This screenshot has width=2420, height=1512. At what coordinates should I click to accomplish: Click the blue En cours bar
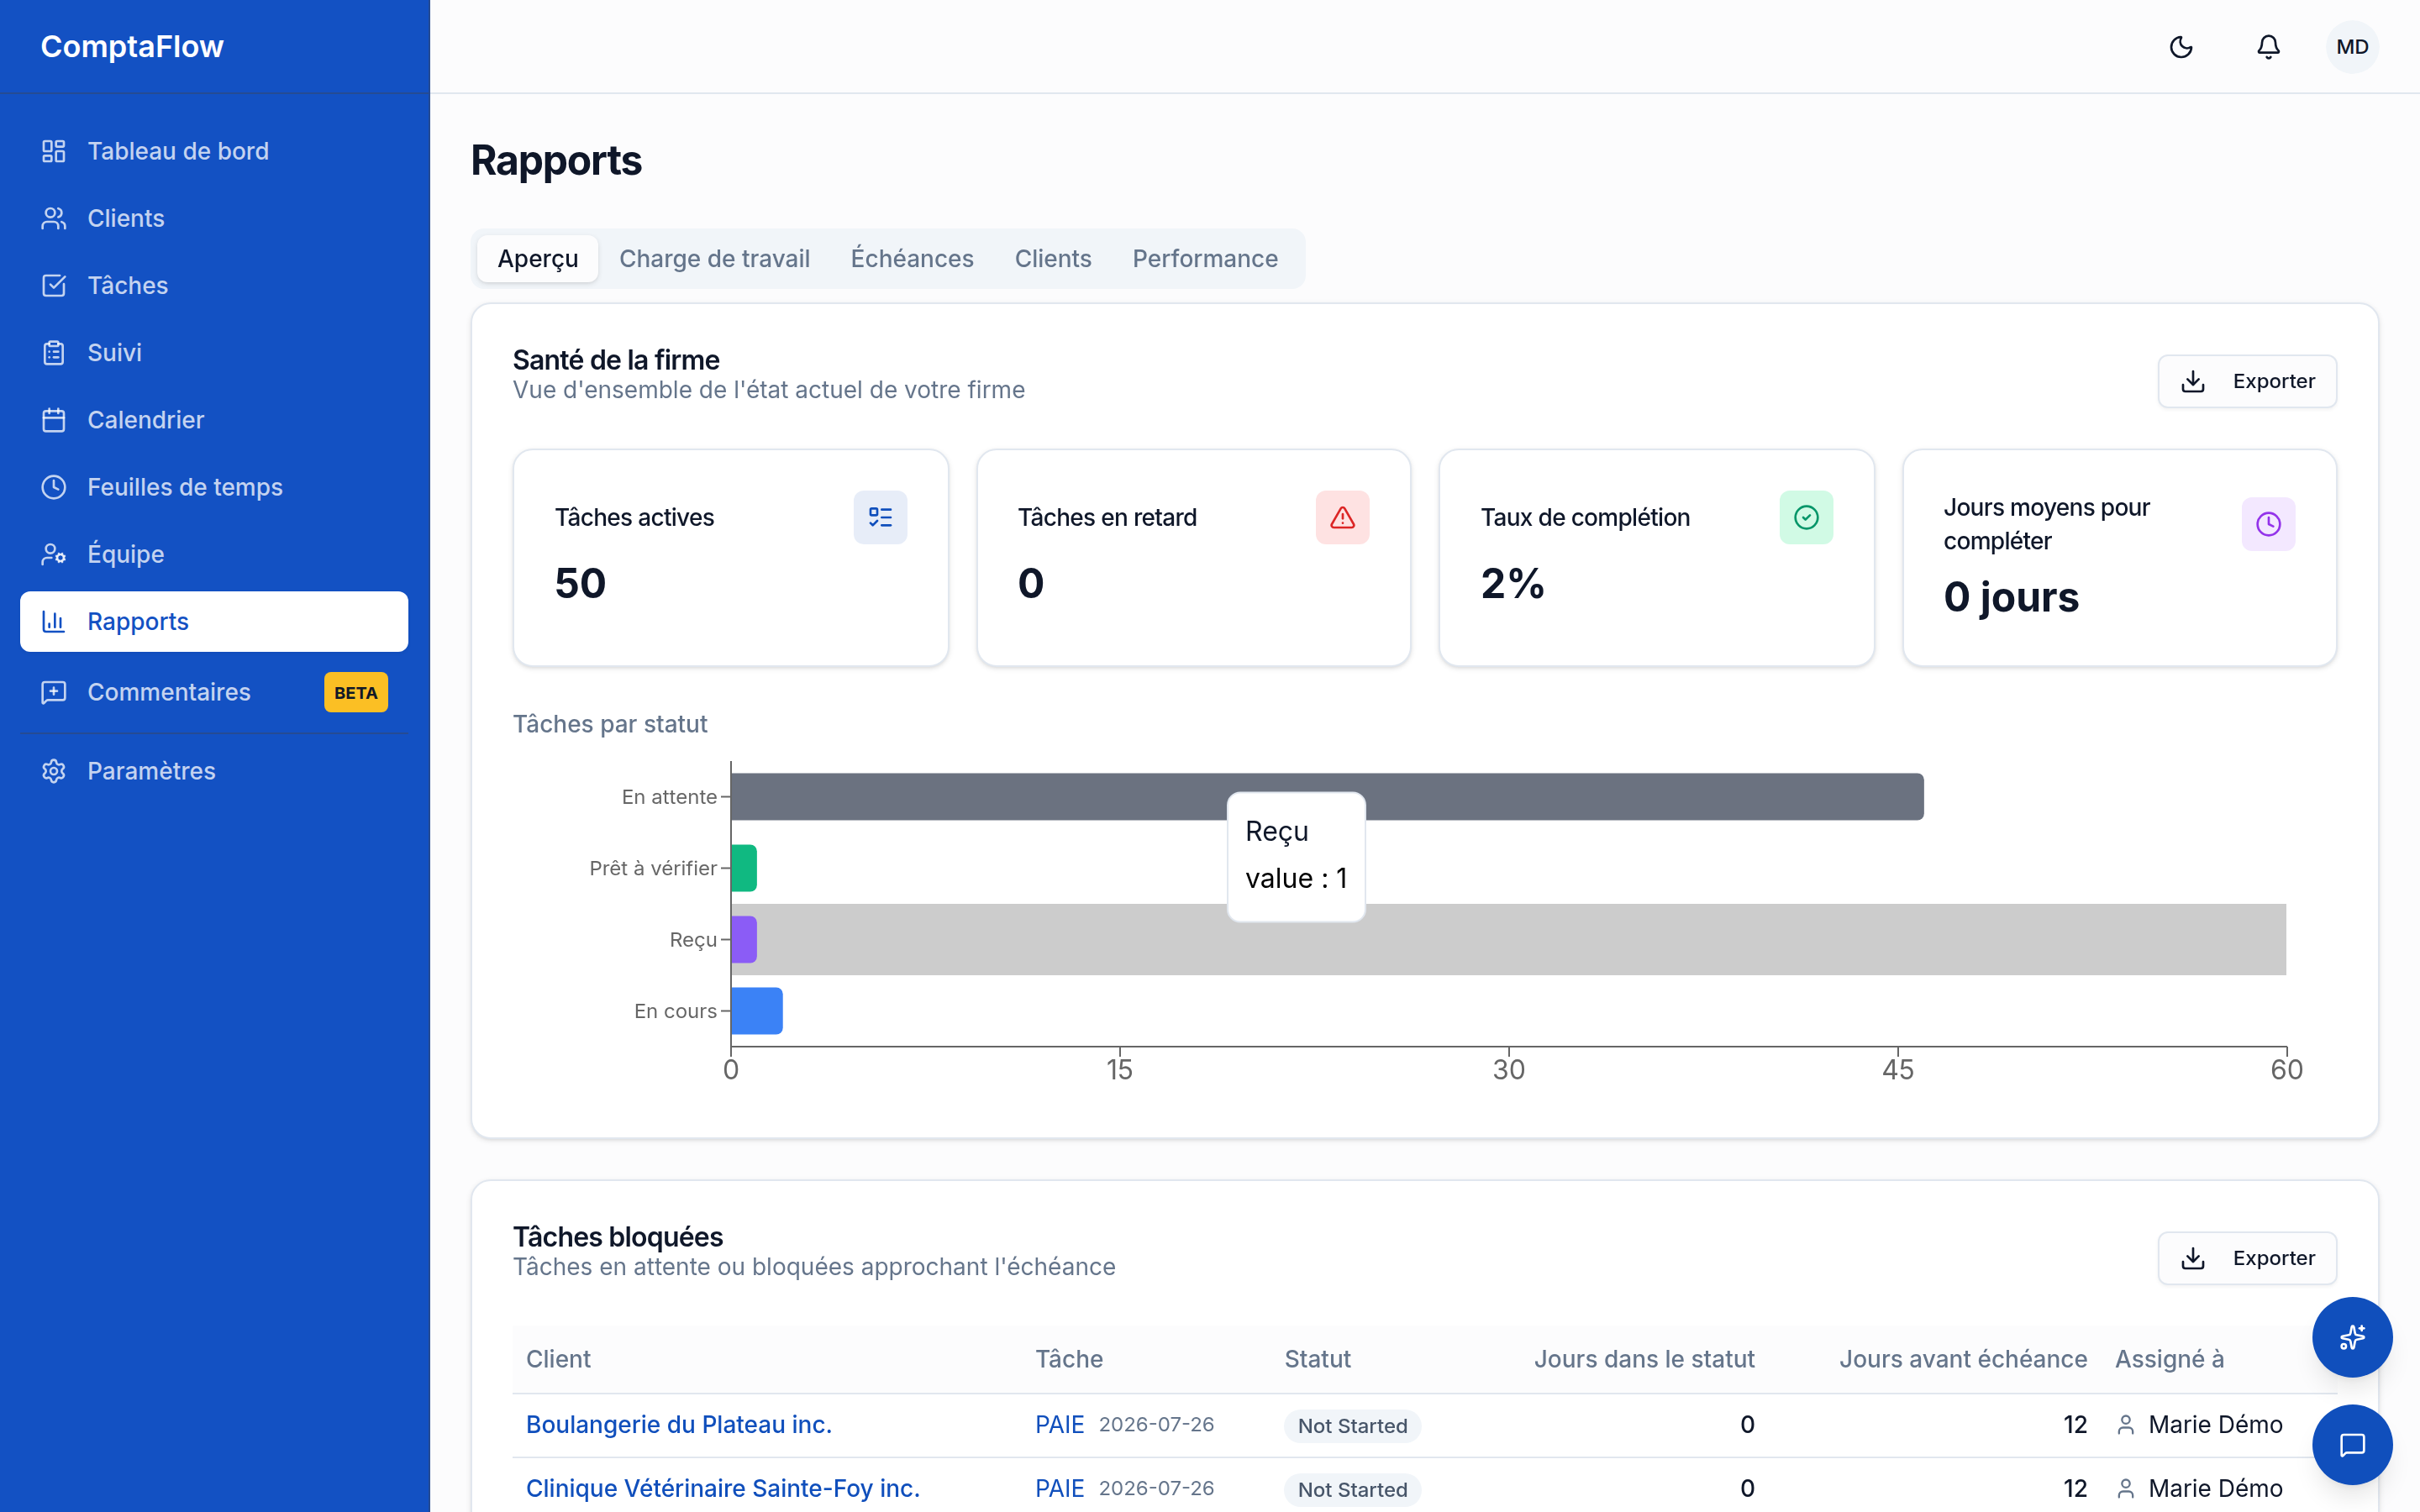tap(757, 1011)
